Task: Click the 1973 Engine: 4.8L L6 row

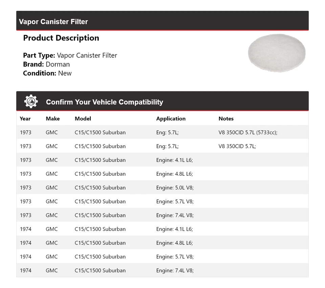Action: pos(162,174)
